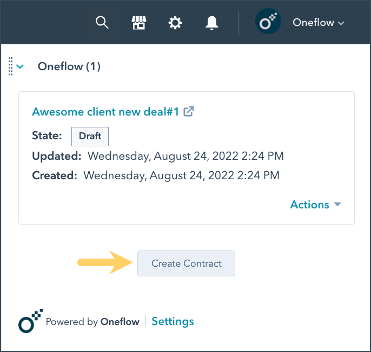The height and width of the screenshot is (352, 371).
Task: Click the Powered by Oneflow text
Action: pyautogui.click(x=92, y=322)
